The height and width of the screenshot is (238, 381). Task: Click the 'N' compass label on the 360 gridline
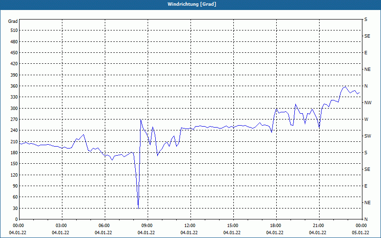(366, 86)
